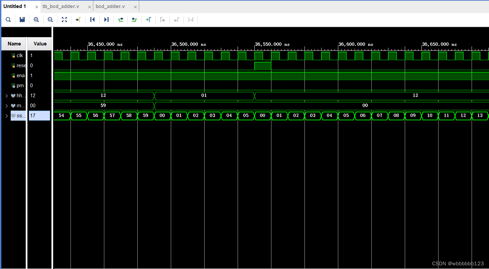Image resolution: width=489 pixels, height=269 pixels.
Task: Click the Name column header
Action: (14, 44)
